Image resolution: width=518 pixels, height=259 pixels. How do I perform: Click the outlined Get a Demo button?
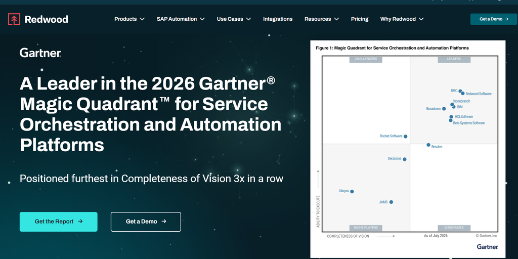(x=146, y=222)
